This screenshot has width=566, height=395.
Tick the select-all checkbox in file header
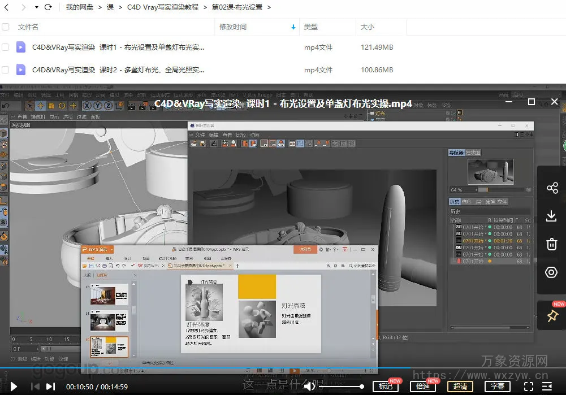click(x=6, y=27)
